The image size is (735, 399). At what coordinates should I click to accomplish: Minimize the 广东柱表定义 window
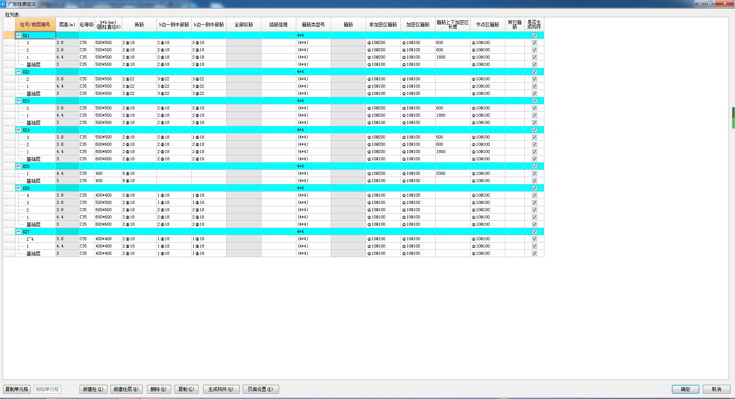coord(700,3)
